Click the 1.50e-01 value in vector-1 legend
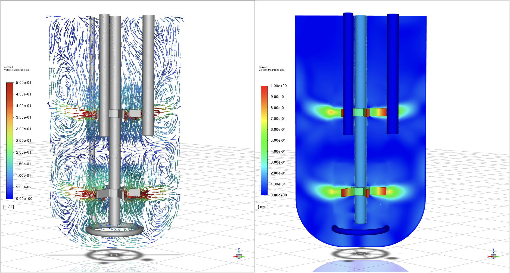 tap(23, 164)
